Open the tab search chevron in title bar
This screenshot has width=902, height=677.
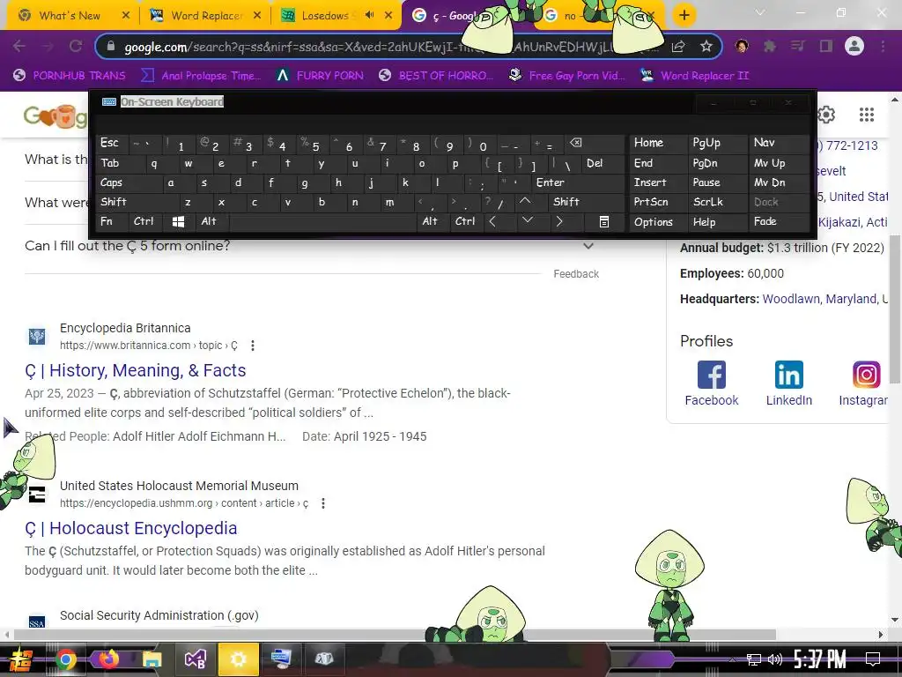point(760,12)
